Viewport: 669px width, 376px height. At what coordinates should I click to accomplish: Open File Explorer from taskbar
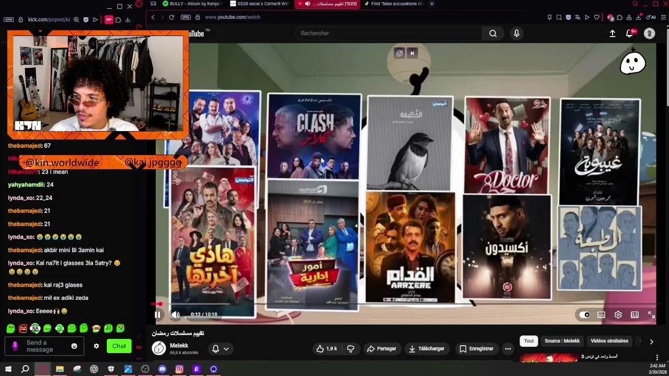tap(60, 369)
